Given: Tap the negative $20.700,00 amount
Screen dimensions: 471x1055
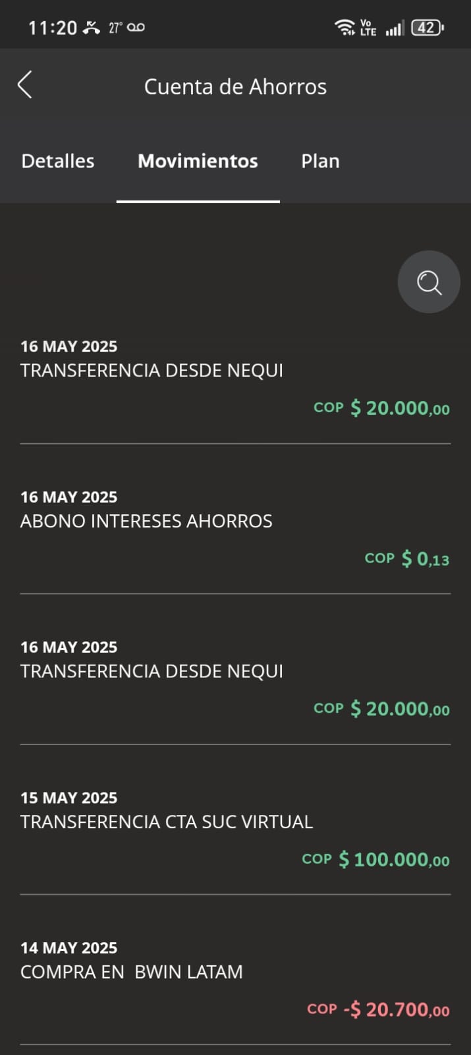Looking at the screenshot, I should tap(396, 1010).
